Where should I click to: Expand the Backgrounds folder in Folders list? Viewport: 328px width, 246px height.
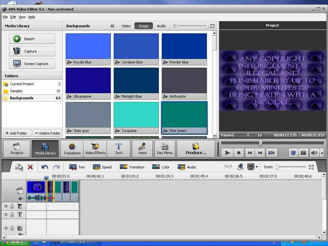(21, 98)
